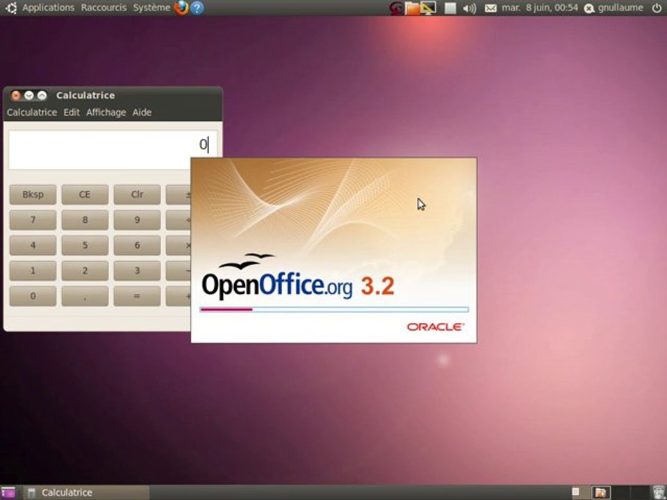Open the calculator Edit menu
Image resolution: width=667 pixels, height=500 pixels.
(72, 112)
